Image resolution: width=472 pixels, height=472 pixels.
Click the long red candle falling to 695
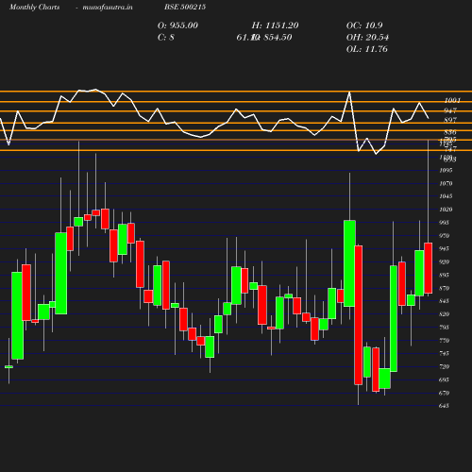click(359, 315)
